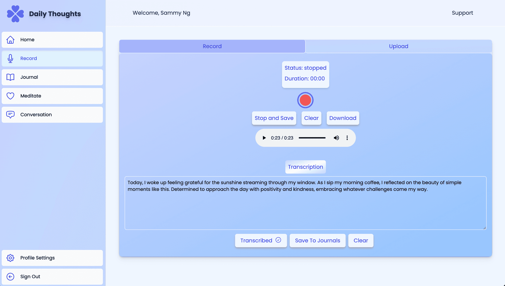Open Profile Settings

point(52,258)
